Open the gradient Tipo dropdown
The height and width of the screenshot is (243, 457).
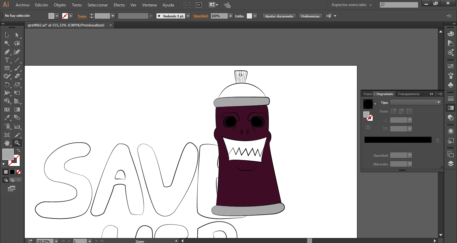438,102
